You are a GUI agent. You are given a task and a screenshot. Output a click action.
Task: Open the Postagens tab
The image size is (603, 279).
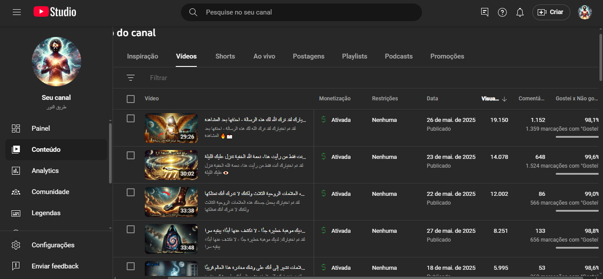point(309,56)
